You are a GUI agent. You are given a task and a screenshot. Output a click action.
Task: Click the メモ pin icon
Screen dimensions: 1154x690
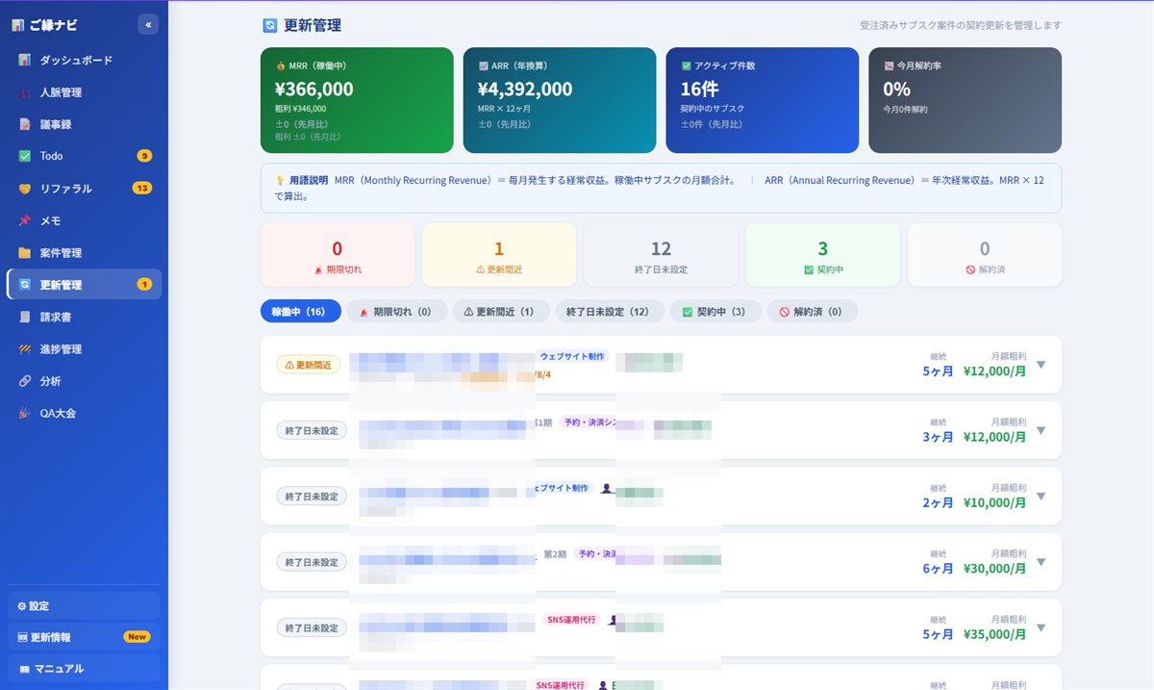(25, 220)
